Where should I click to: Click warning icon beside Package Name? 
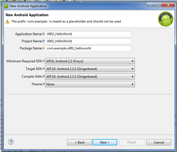click(x=43, y=48)
